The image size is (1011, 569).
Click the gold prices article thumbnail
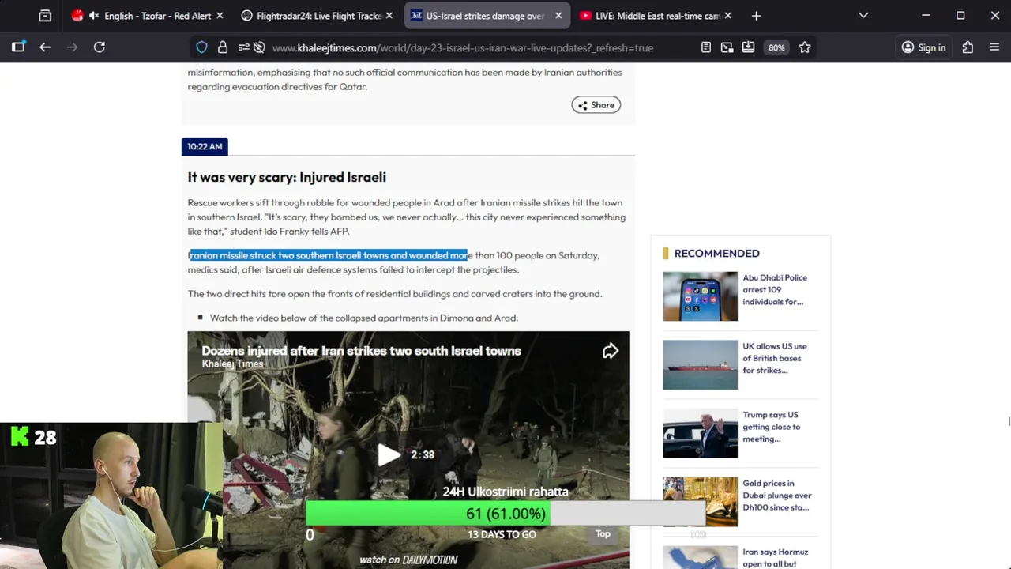pos(700,502)
